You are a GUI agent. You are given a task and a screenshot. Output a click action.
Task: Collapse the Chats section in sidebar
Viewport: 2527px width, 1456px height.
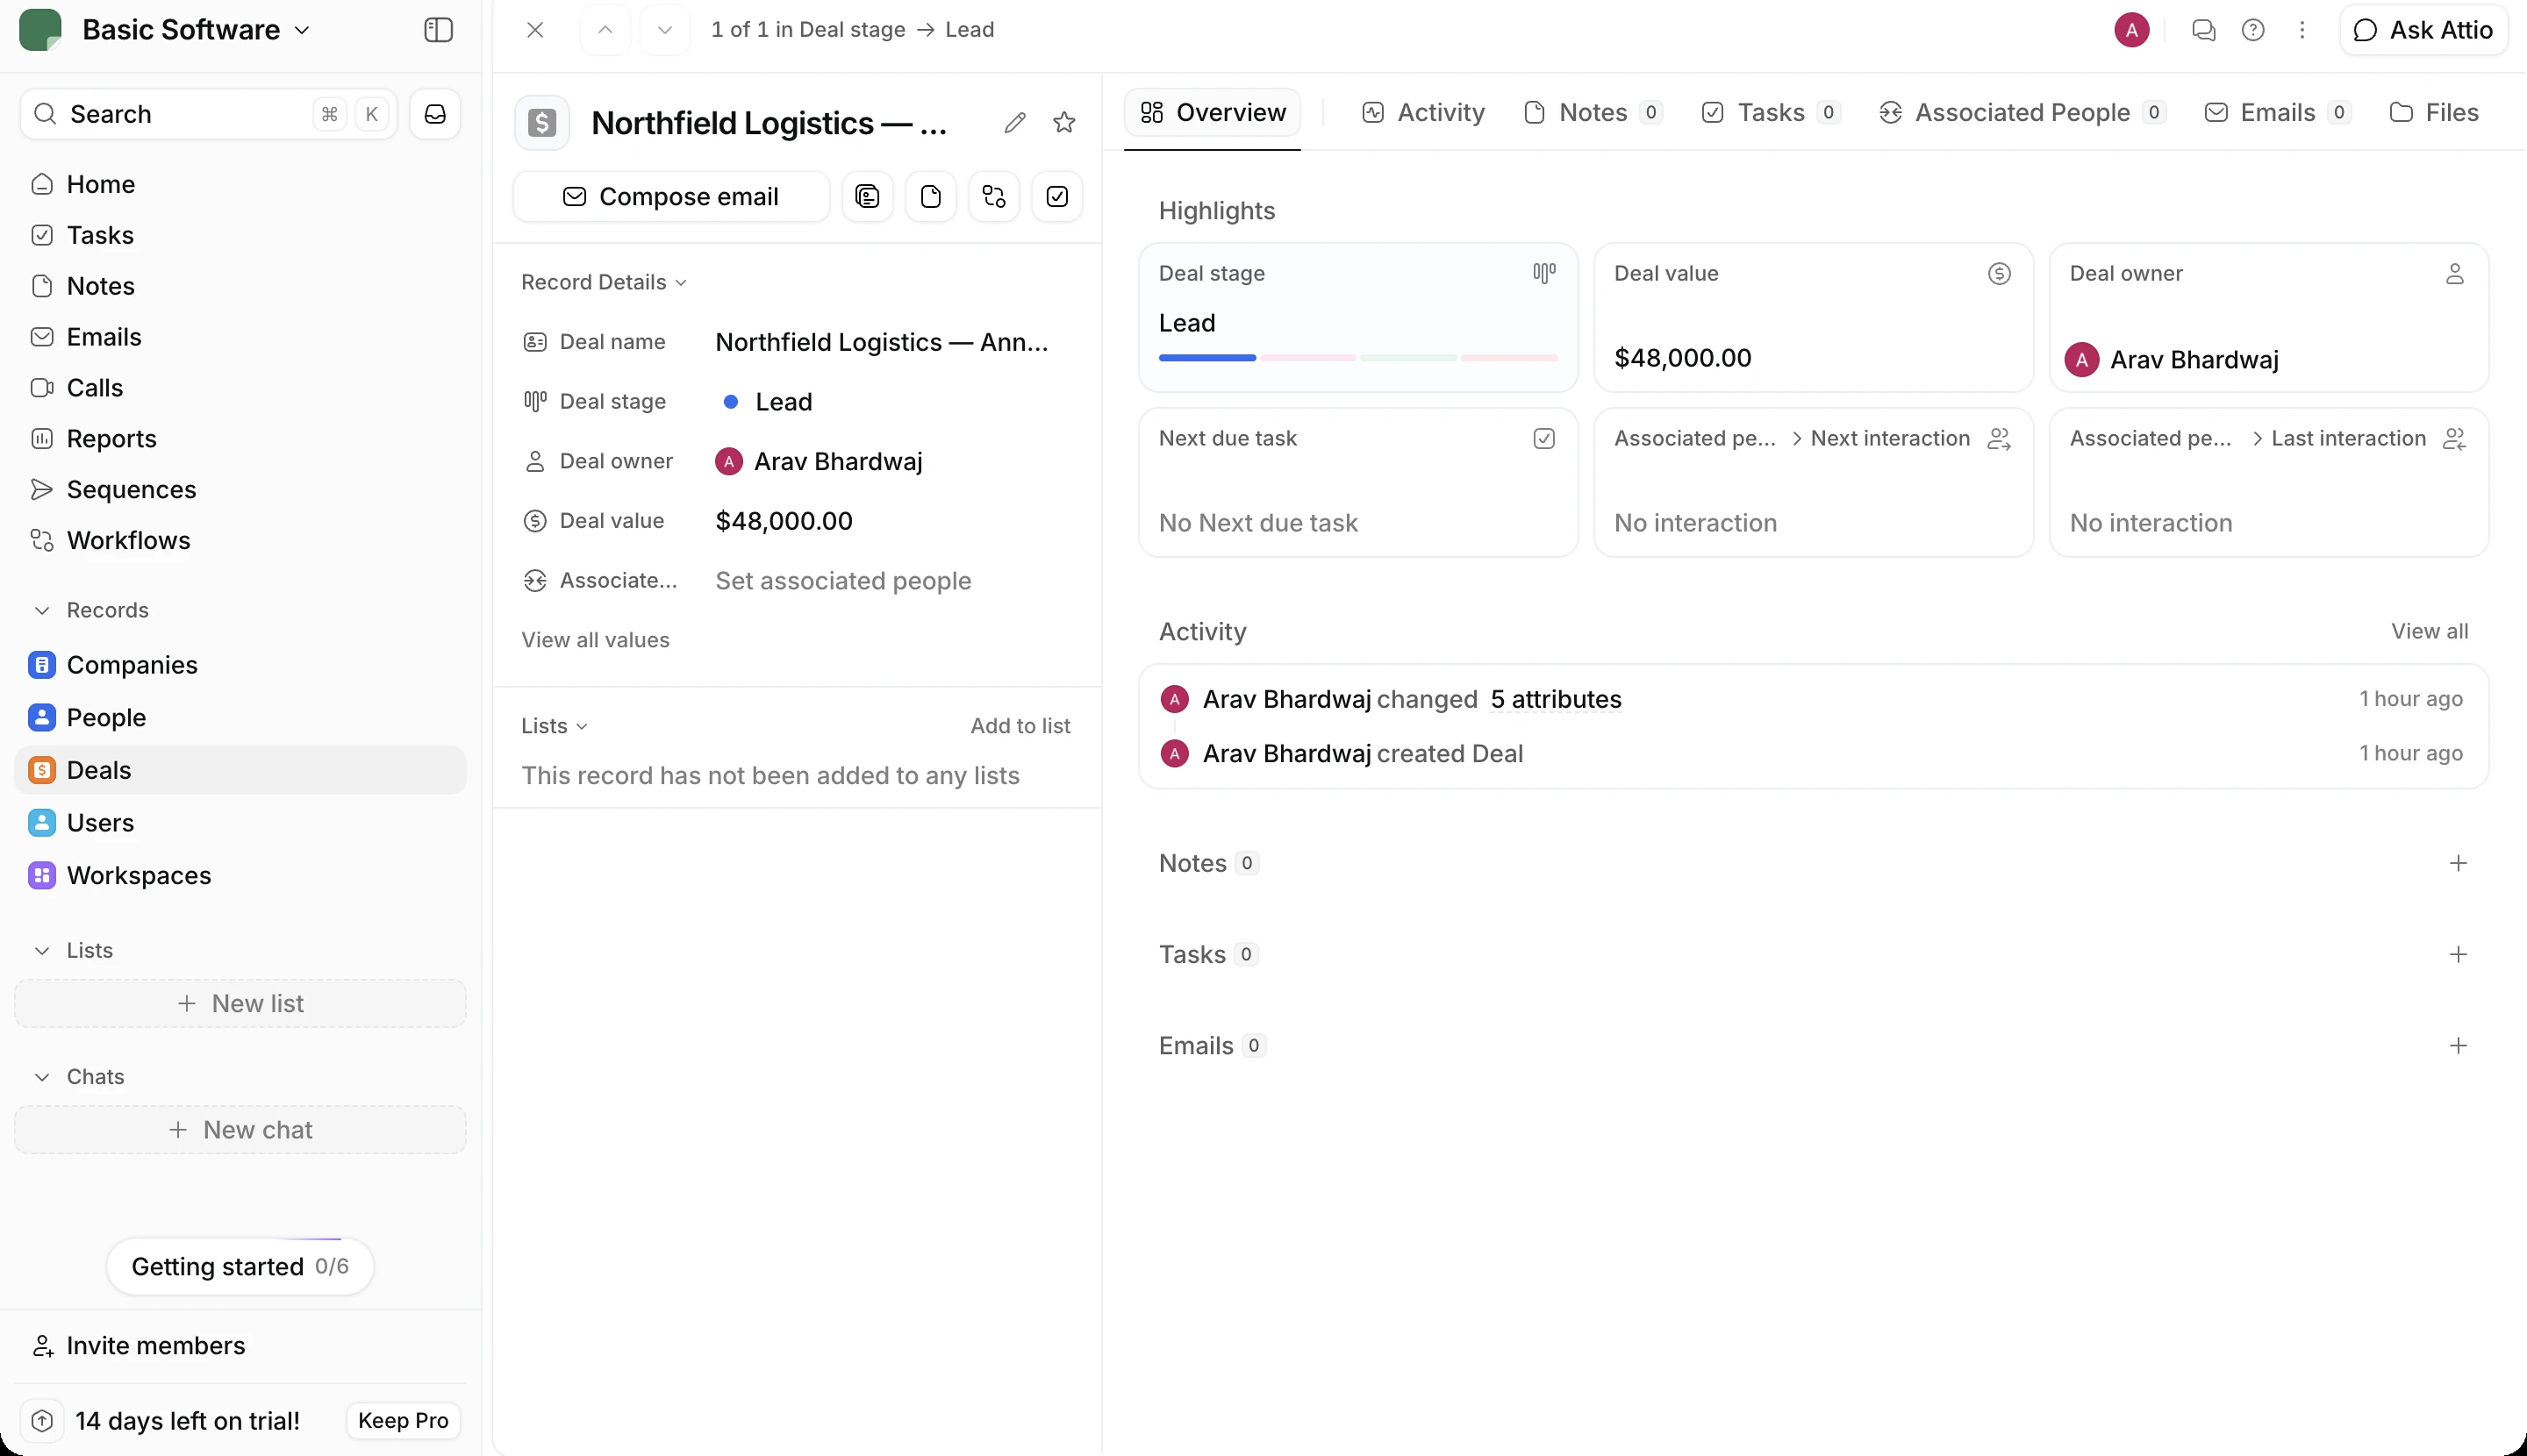[x=79, y=1077]
